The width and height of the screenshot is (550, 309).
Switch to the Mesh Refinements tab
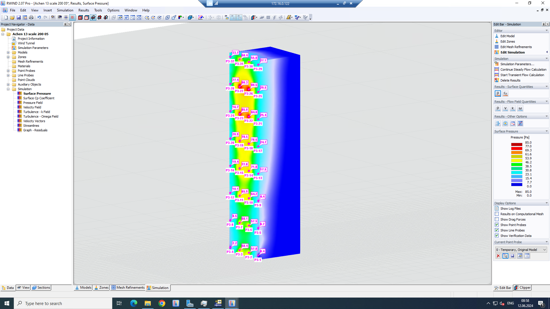coord(128,288)
